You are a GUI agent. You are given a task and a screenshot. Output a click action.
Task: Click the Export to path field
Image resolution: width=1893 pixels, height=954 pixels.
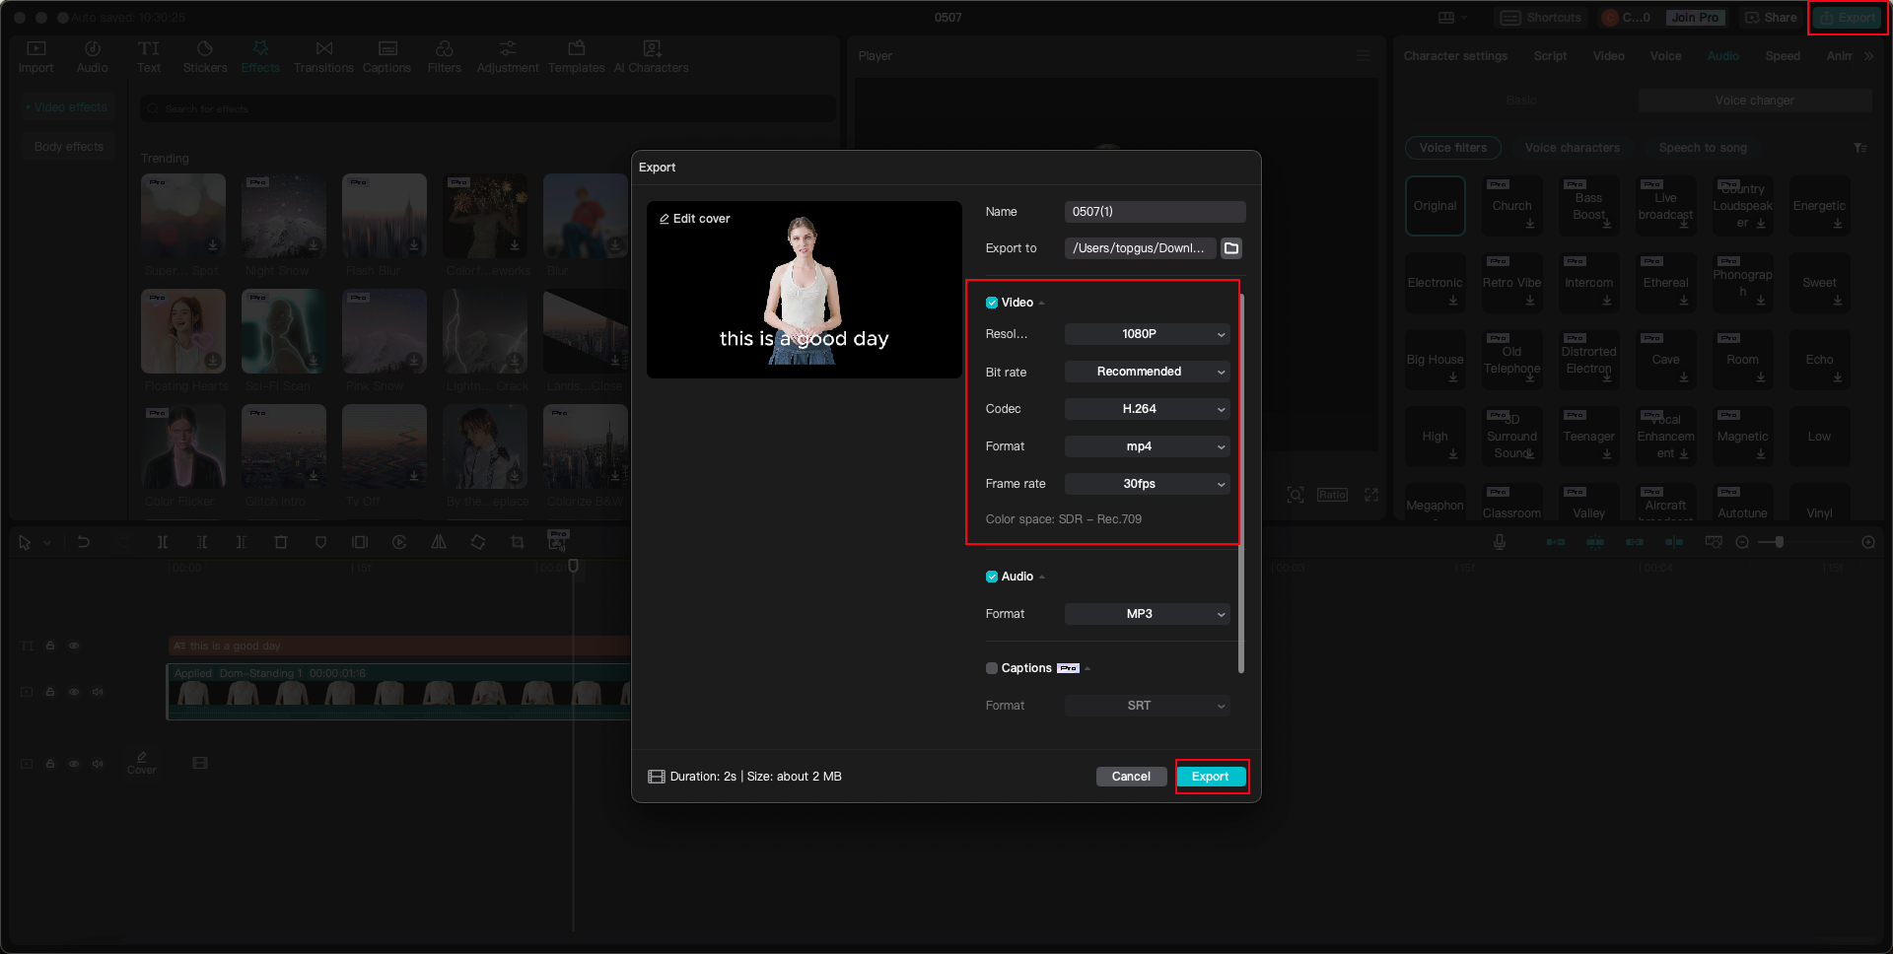click(1140, 248)
